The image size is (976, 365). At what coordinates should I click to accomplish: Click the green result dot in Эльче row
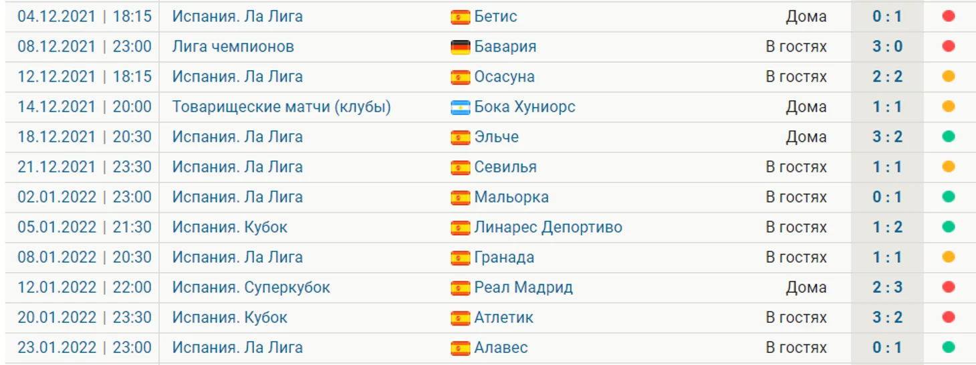(x=949, y=136)
